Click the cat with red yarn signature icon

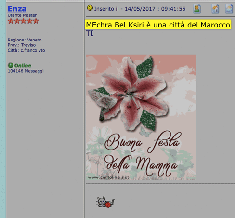click(105, 202)
